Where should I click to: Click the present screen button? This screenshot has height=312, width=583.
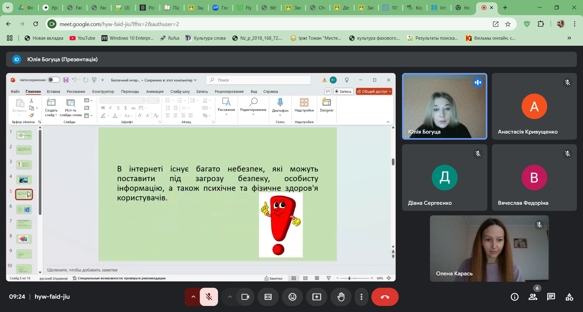tap(316, 297)
